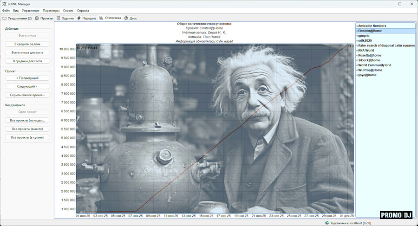The image size is (418, 226).
Task: Show the В среднем за день graph
Action: 27,44
